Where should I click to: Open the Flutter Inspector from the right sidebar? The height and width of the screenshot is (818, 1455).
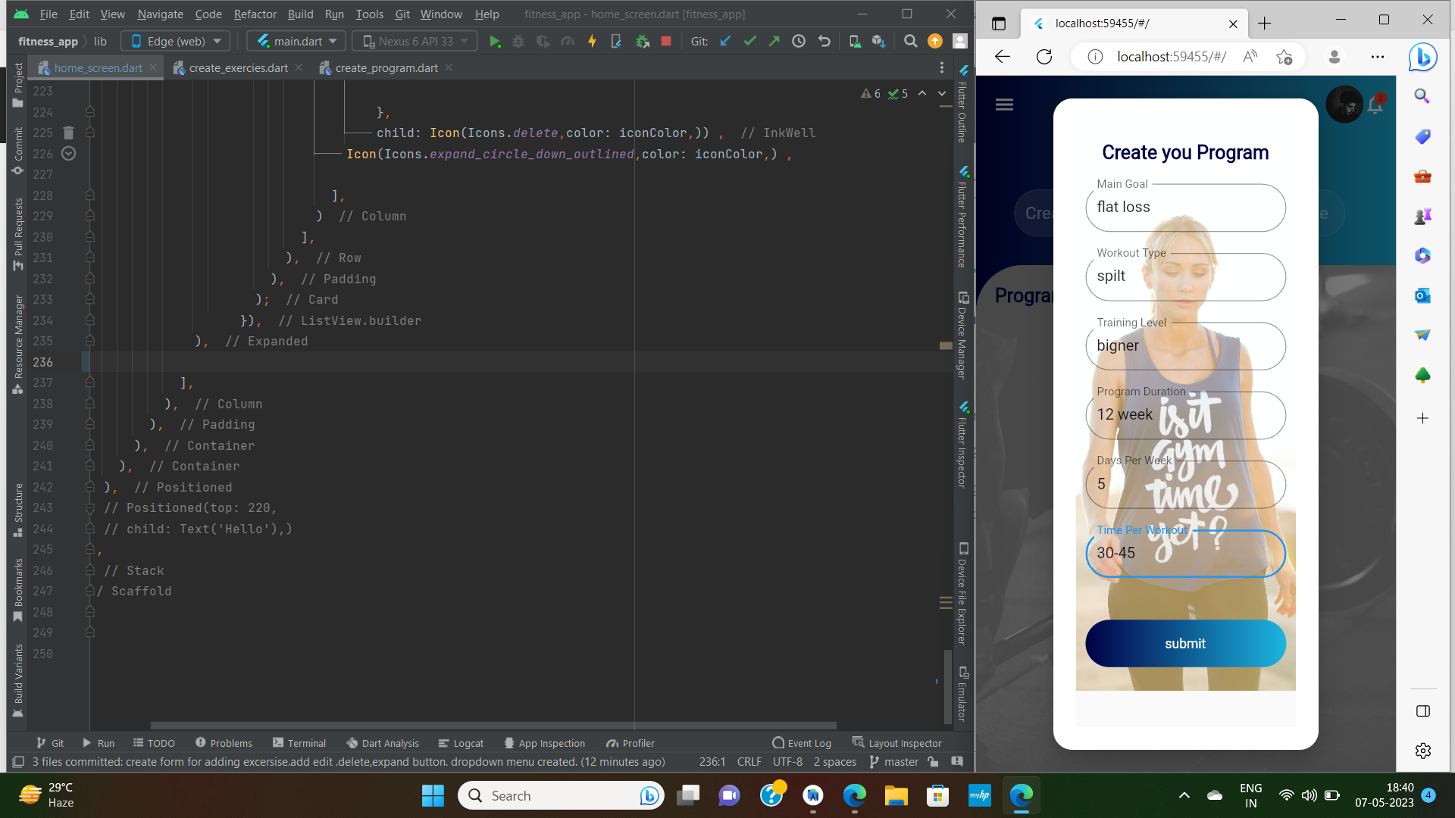pos(963,451)
